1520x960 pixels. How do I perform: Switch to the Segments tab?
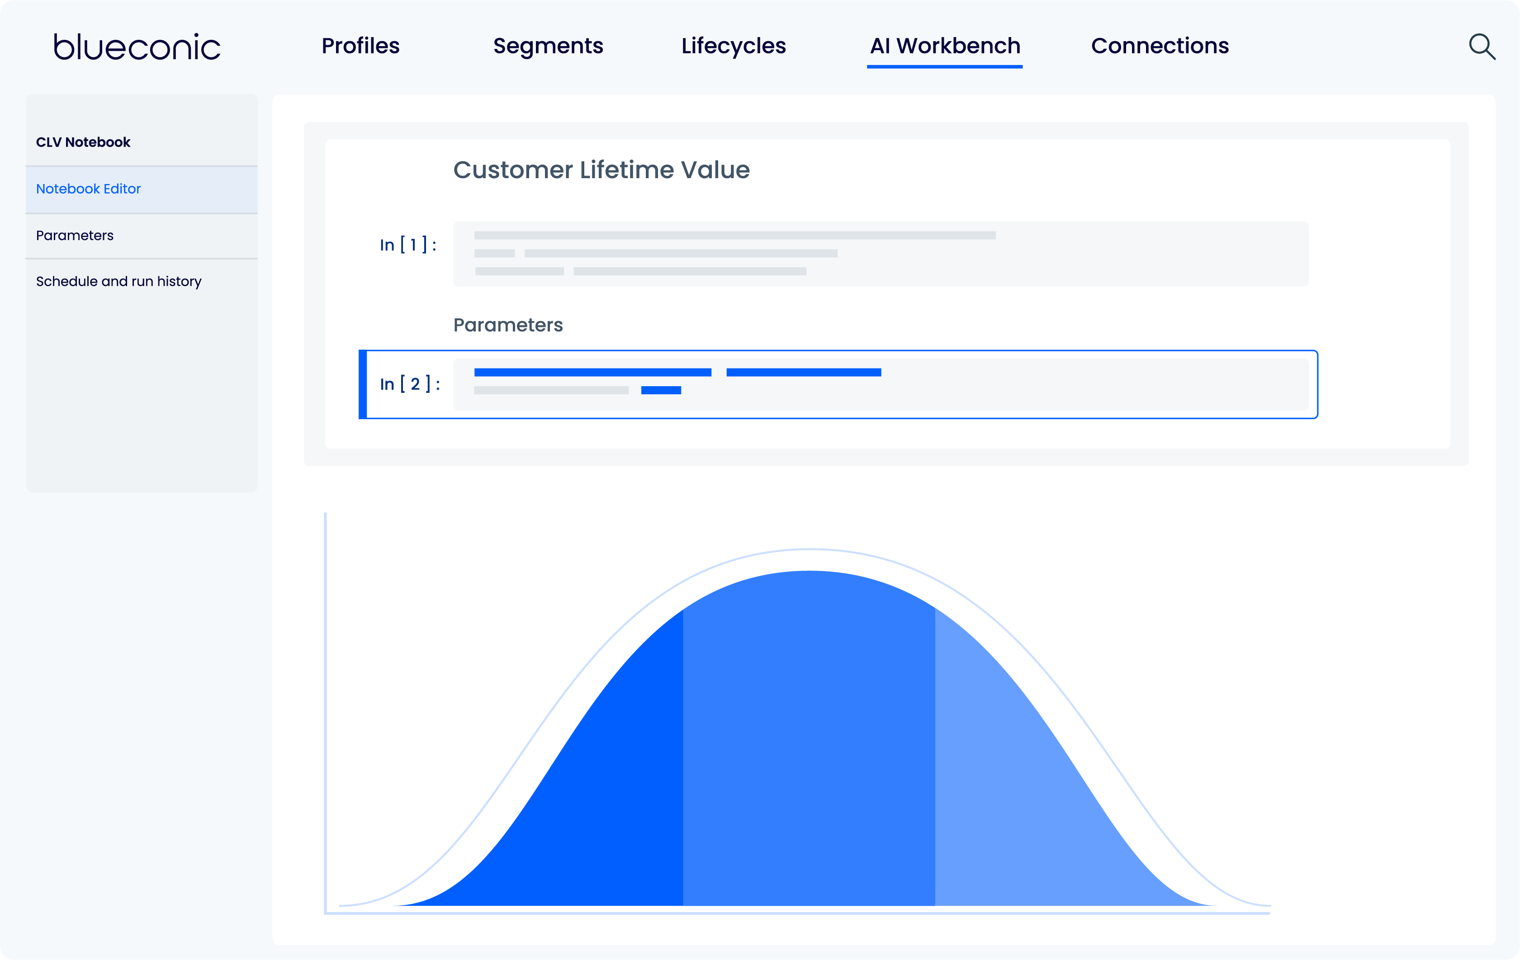(548, 46)
